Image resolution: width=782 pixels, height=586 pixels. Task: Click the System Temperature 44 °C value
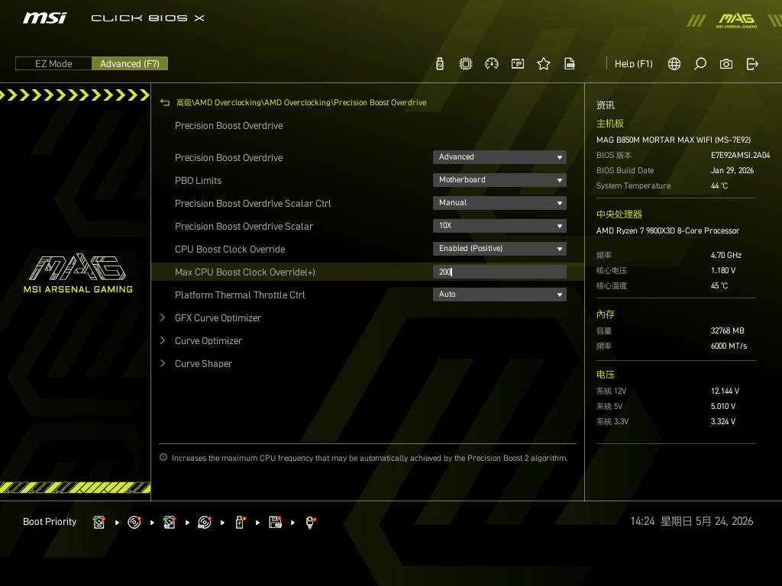click(719, 186)
